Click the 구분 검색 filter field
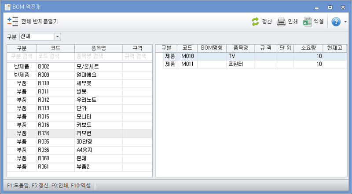Viewport: 352px width, 194px height. (21, 56)
